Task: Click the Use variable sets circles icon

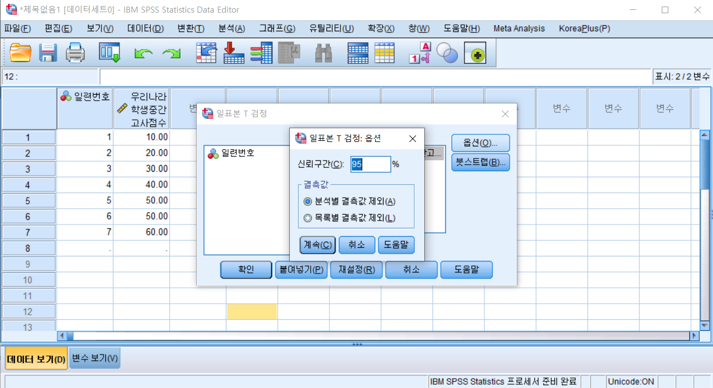Action: point(447,53)
